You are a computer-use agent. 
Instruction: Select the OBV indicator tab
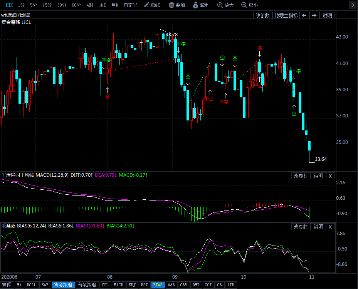(183, 285)
